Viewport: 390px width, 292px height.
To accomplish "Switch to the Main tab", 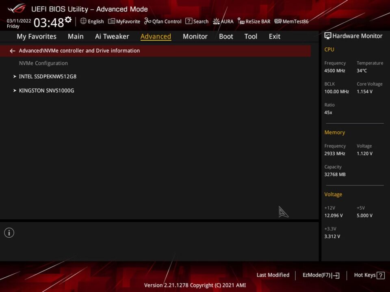I will (76, 36).
